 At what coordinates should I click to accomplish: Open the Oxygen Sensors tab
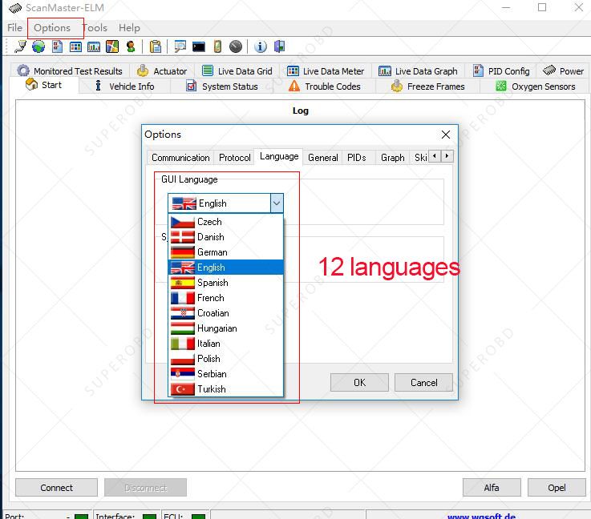(x=535, y=86)
